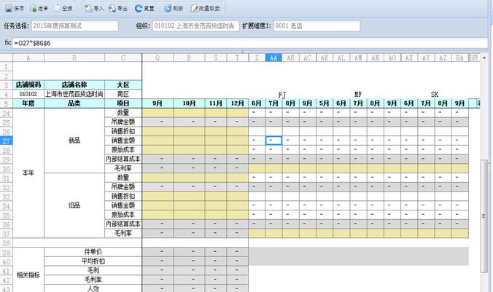Click into the fx formula bar
The width and height of the screenshot is (493, 292).
[x=250, y=43]
